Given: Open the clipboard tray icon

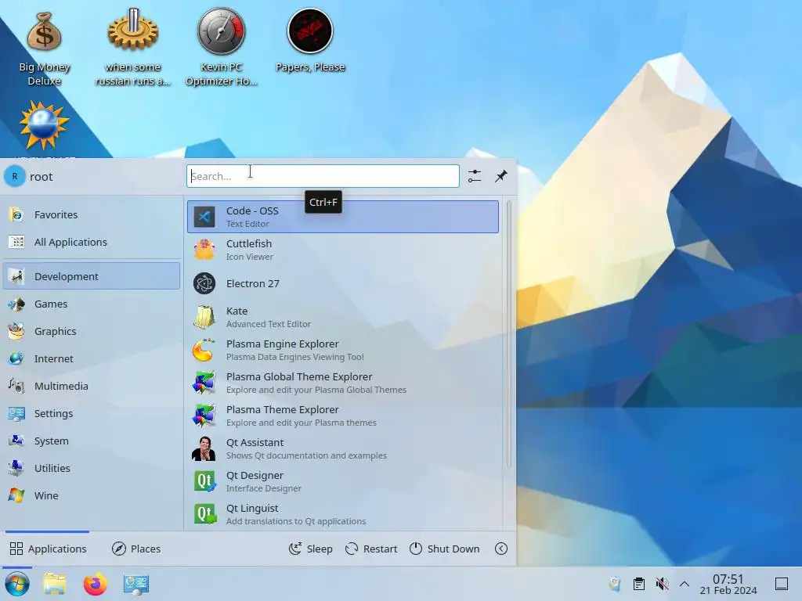Looking at the screenshot, I should pyautogui.click(x=639, y=584).
